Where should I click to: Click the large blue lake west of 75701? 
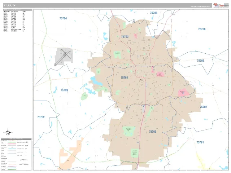[96, 81]
